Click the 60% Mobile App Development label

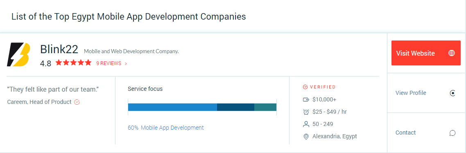(166, 128)
